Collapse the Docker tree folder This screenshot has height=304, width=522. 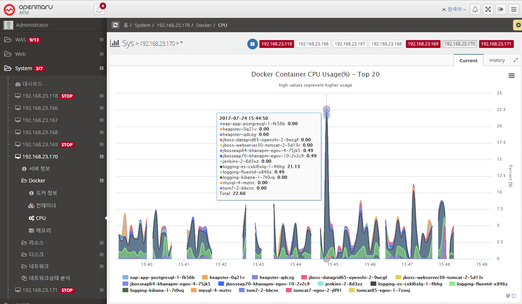click(x=102, y=180)
